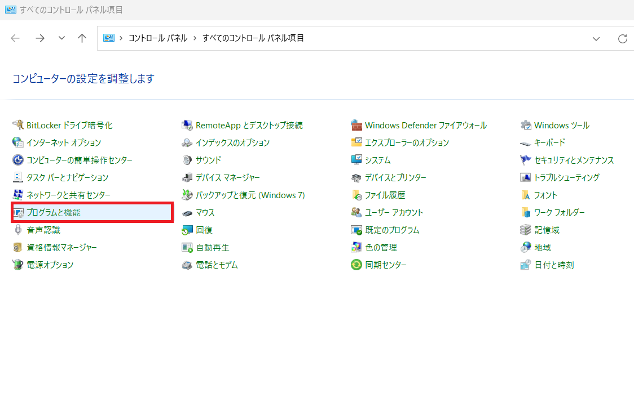Screen dimensions: 634x411
Task: Open the 既定のプログラム icon
Action: coord(356,230)
